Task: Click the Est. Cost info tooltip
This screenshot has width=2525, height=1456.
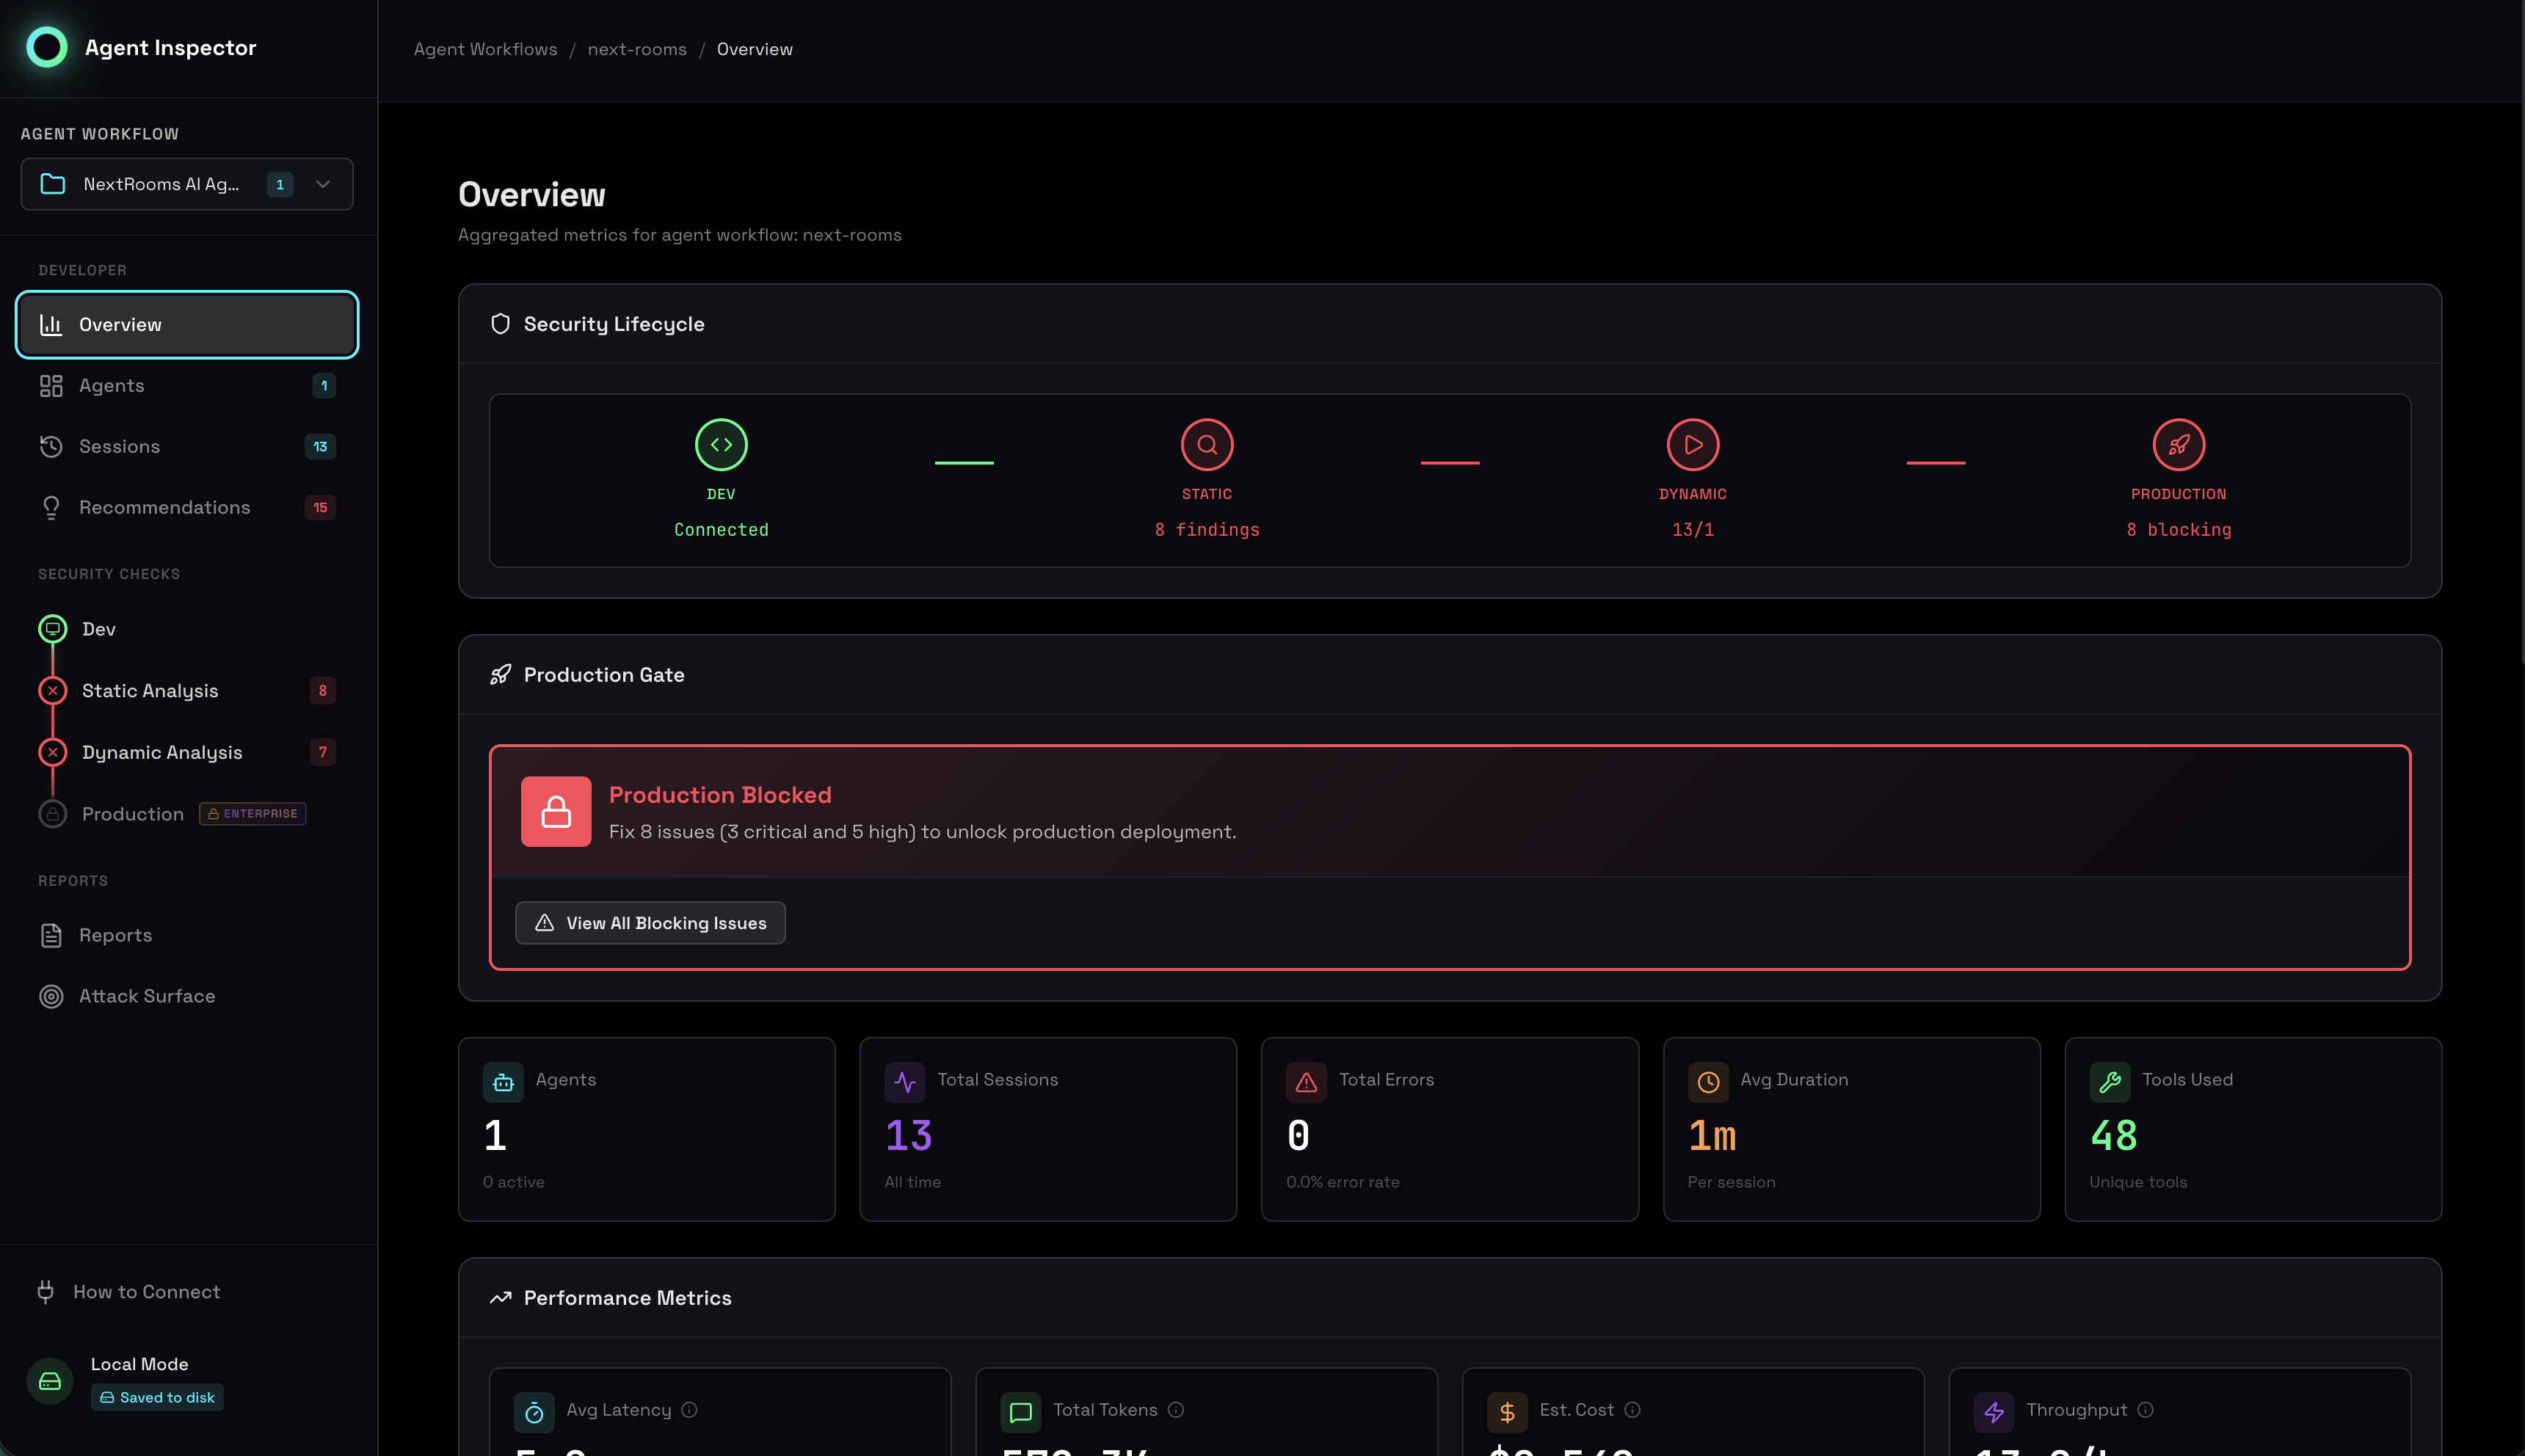Action: coord(1634,1410)
